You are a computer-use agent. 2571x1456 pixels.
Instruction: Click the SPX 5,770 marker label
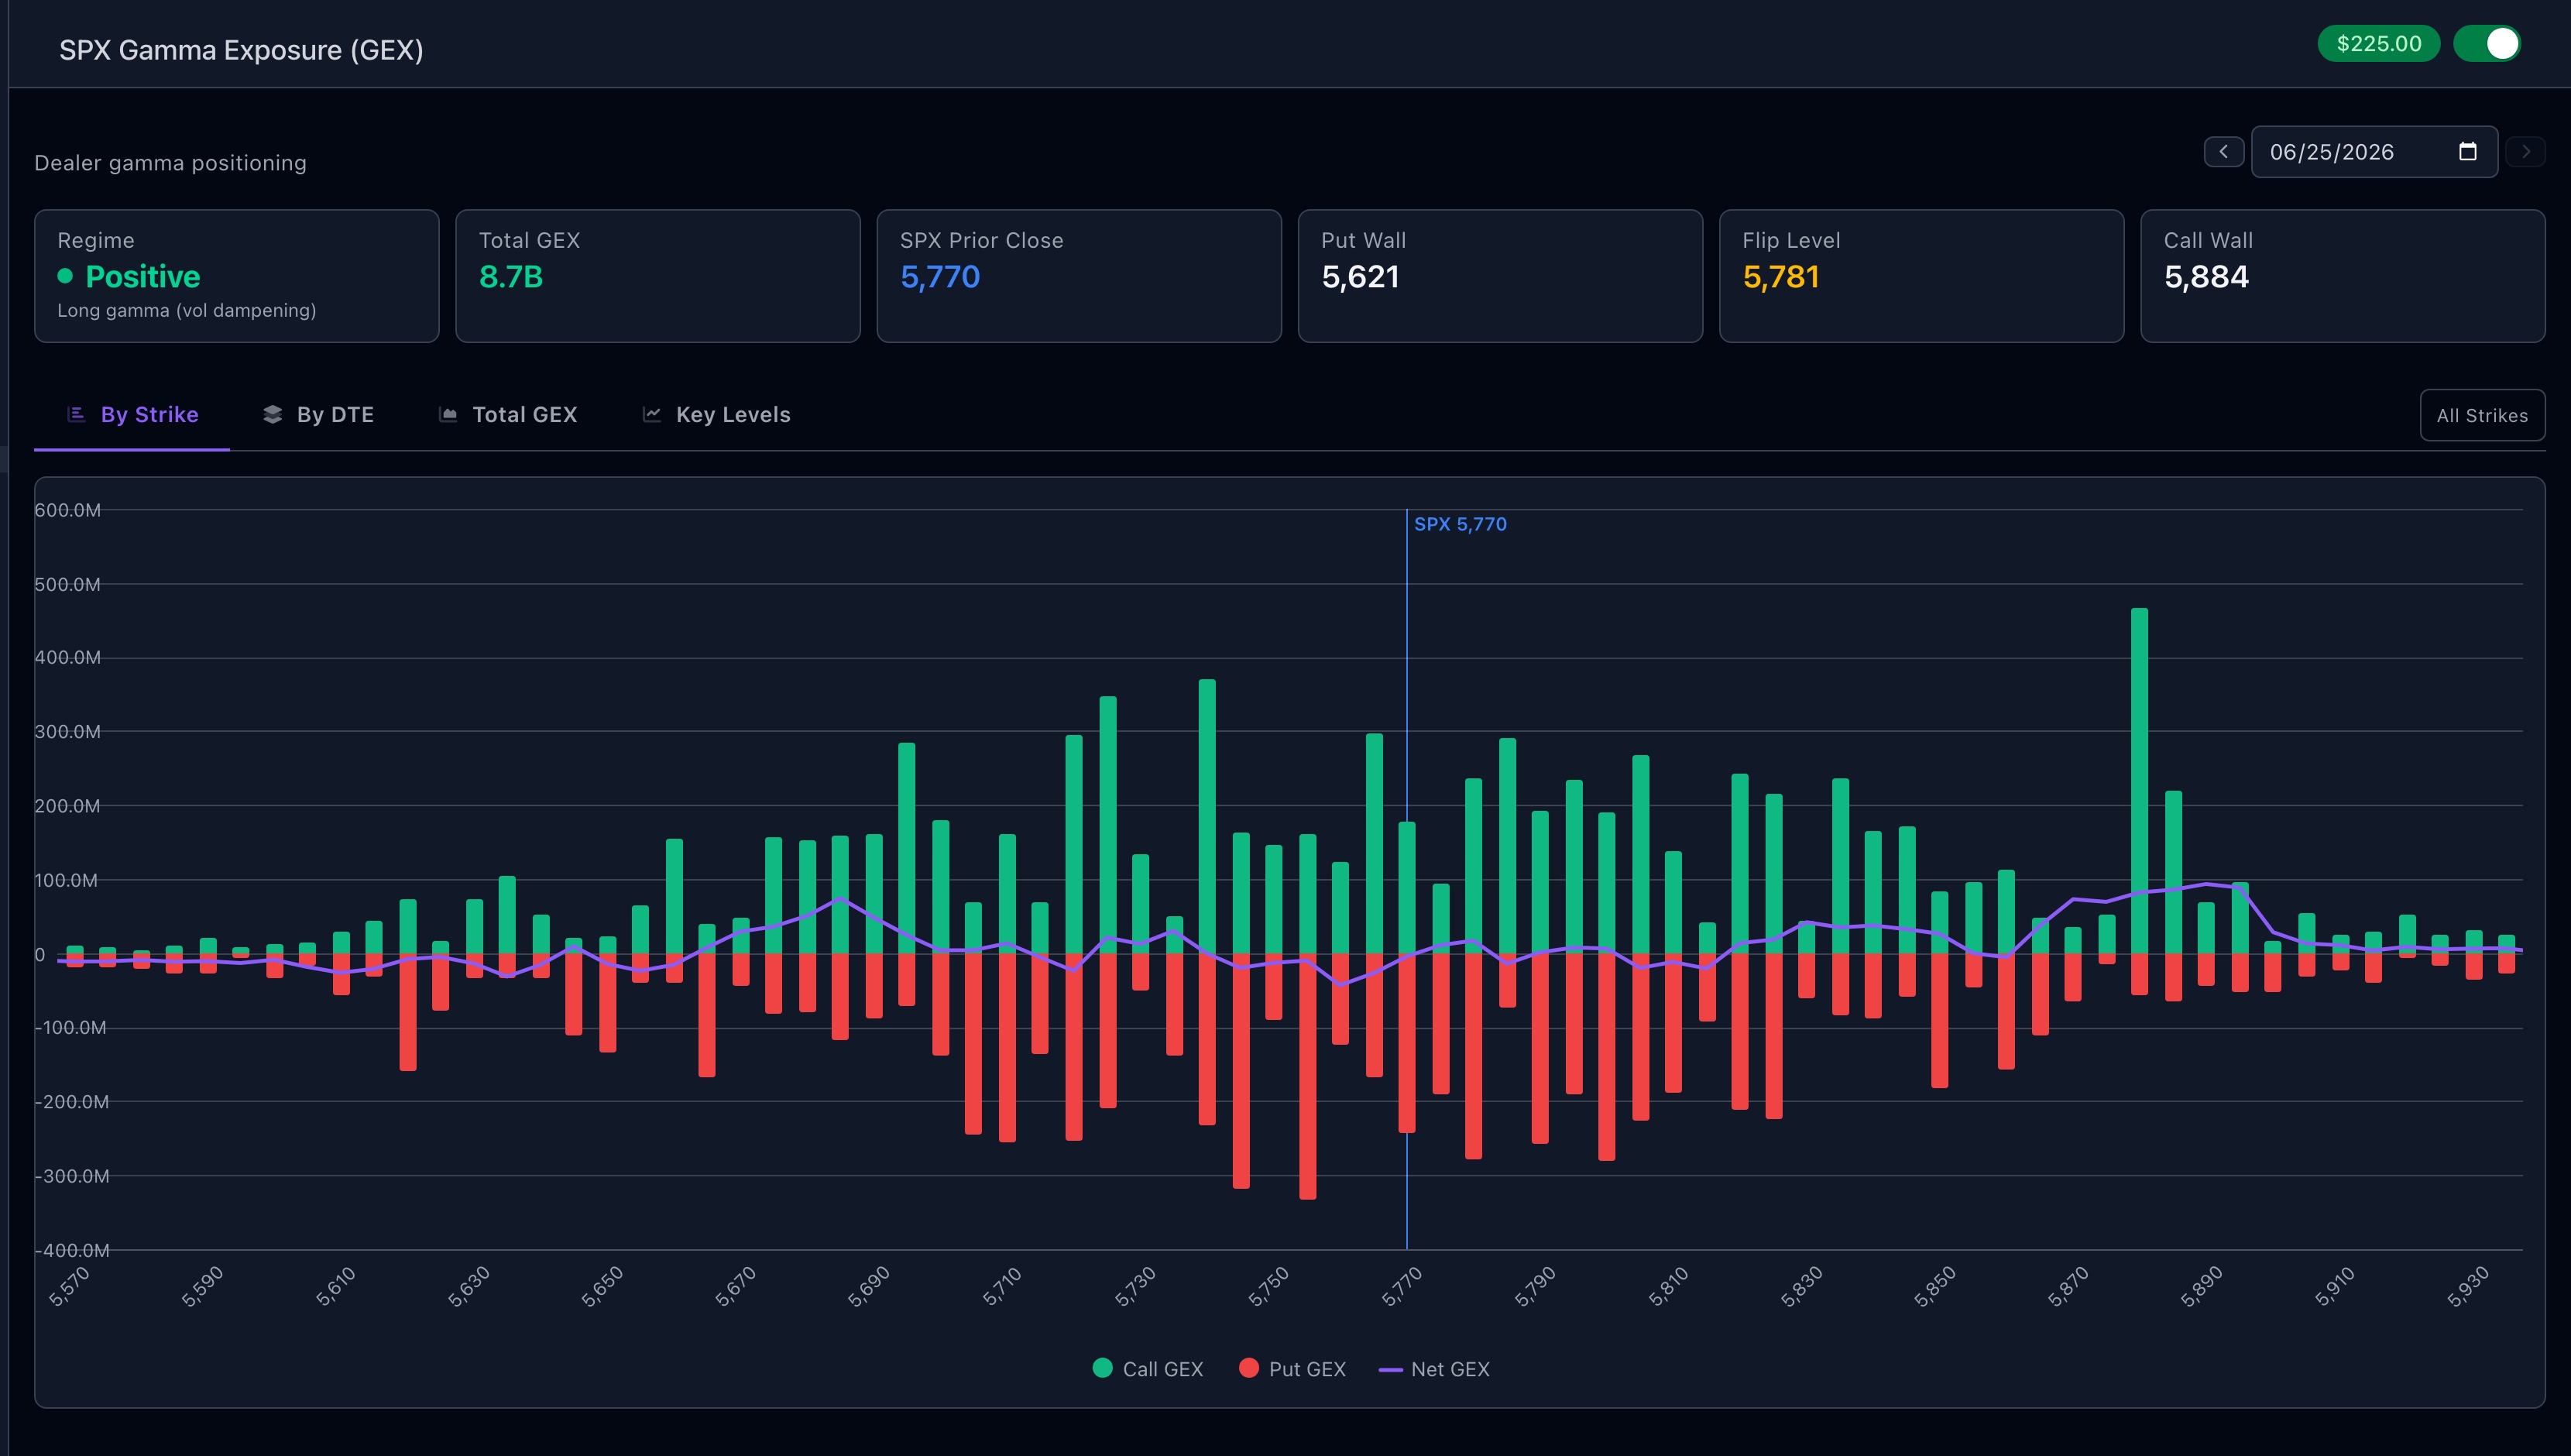click(1460, 524)
